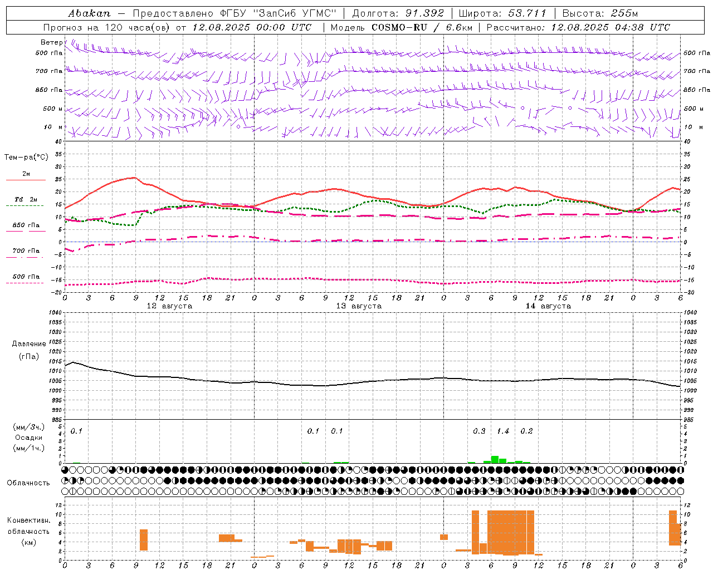Click the calculation time Рассчитано: 12.08.2025 04:38 UTC
Image resolution: width=713 pixels, height=570 pixels.
578,27
